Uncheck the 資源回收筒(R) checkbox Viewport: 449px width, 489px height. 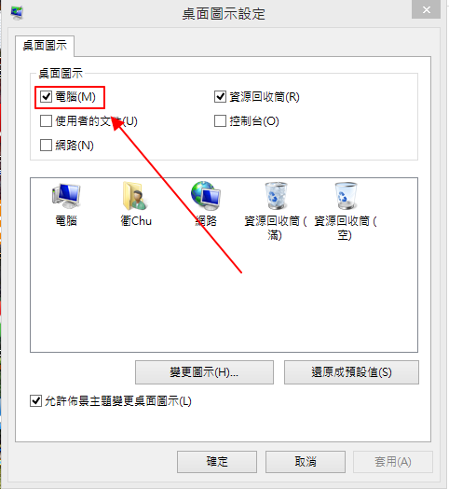[x=220, y=97]
